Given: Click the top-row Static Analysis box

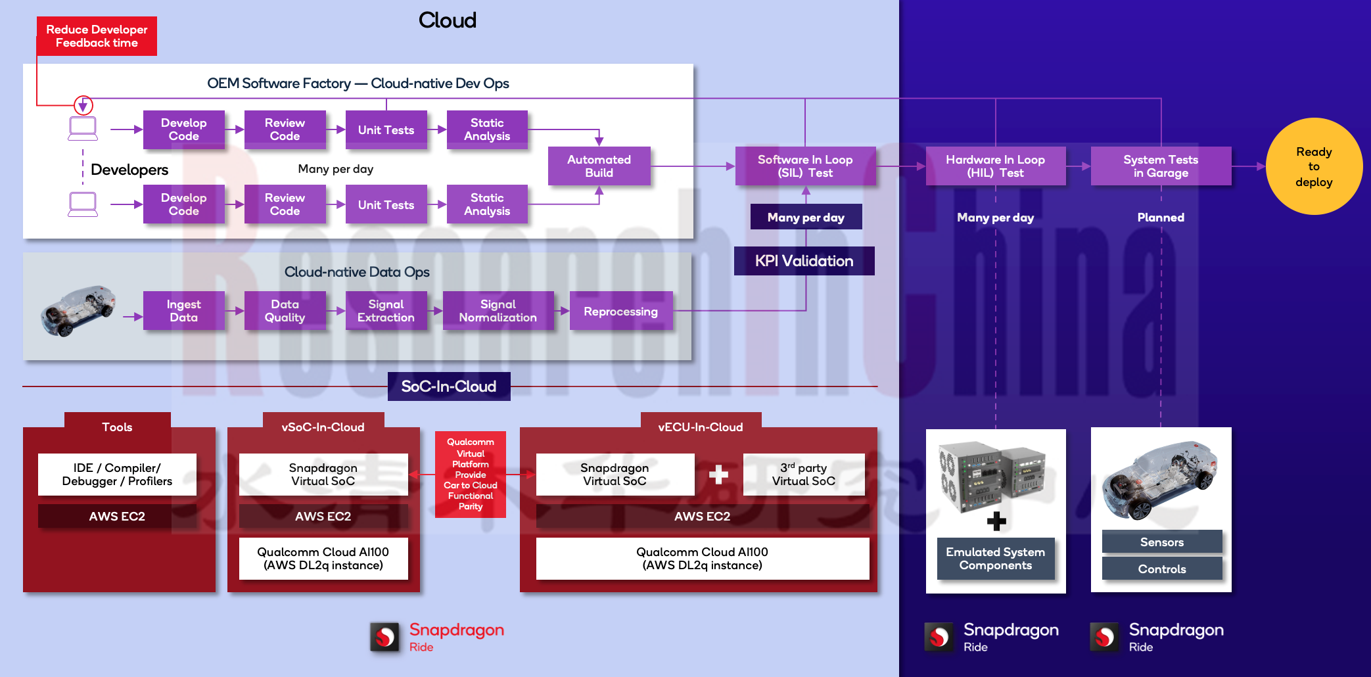Looking at the screenshot, I should point(487,129).
